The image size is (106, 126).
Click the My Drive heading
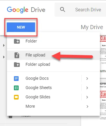[x=92, y=27]
